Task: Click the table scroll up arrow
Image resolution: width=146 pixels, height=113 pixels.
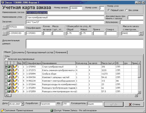Action: pyautogui.click(x=139, y=63)
